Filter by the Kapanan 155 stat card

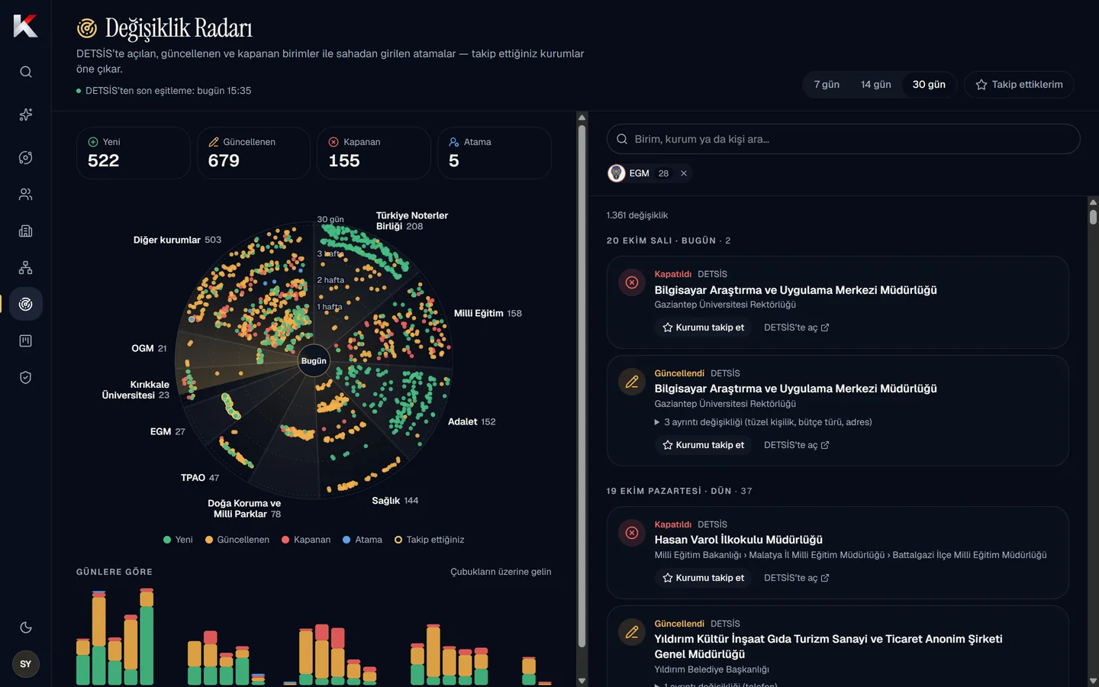(x=374, y=153)
